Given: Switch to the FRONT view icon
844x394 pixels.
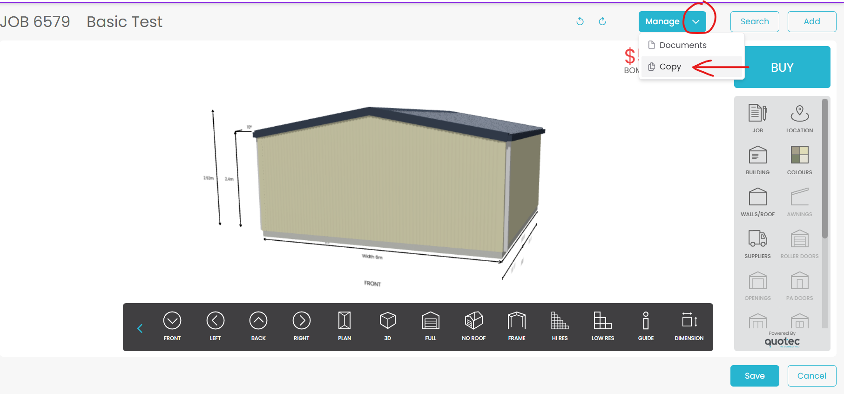Looking at the screenshot, I should pos(172,321).
